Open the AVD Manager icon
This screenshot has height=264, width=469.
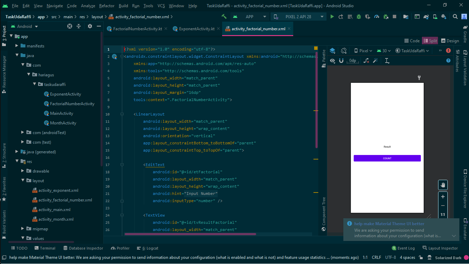(435, 16)
